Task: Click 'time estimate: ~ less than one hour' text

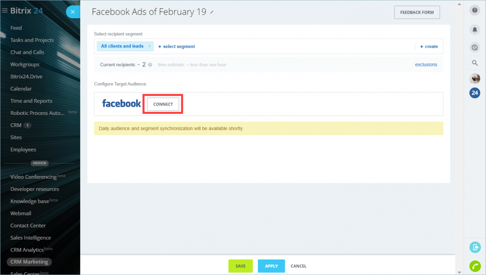Action: [x=192, y=65]
